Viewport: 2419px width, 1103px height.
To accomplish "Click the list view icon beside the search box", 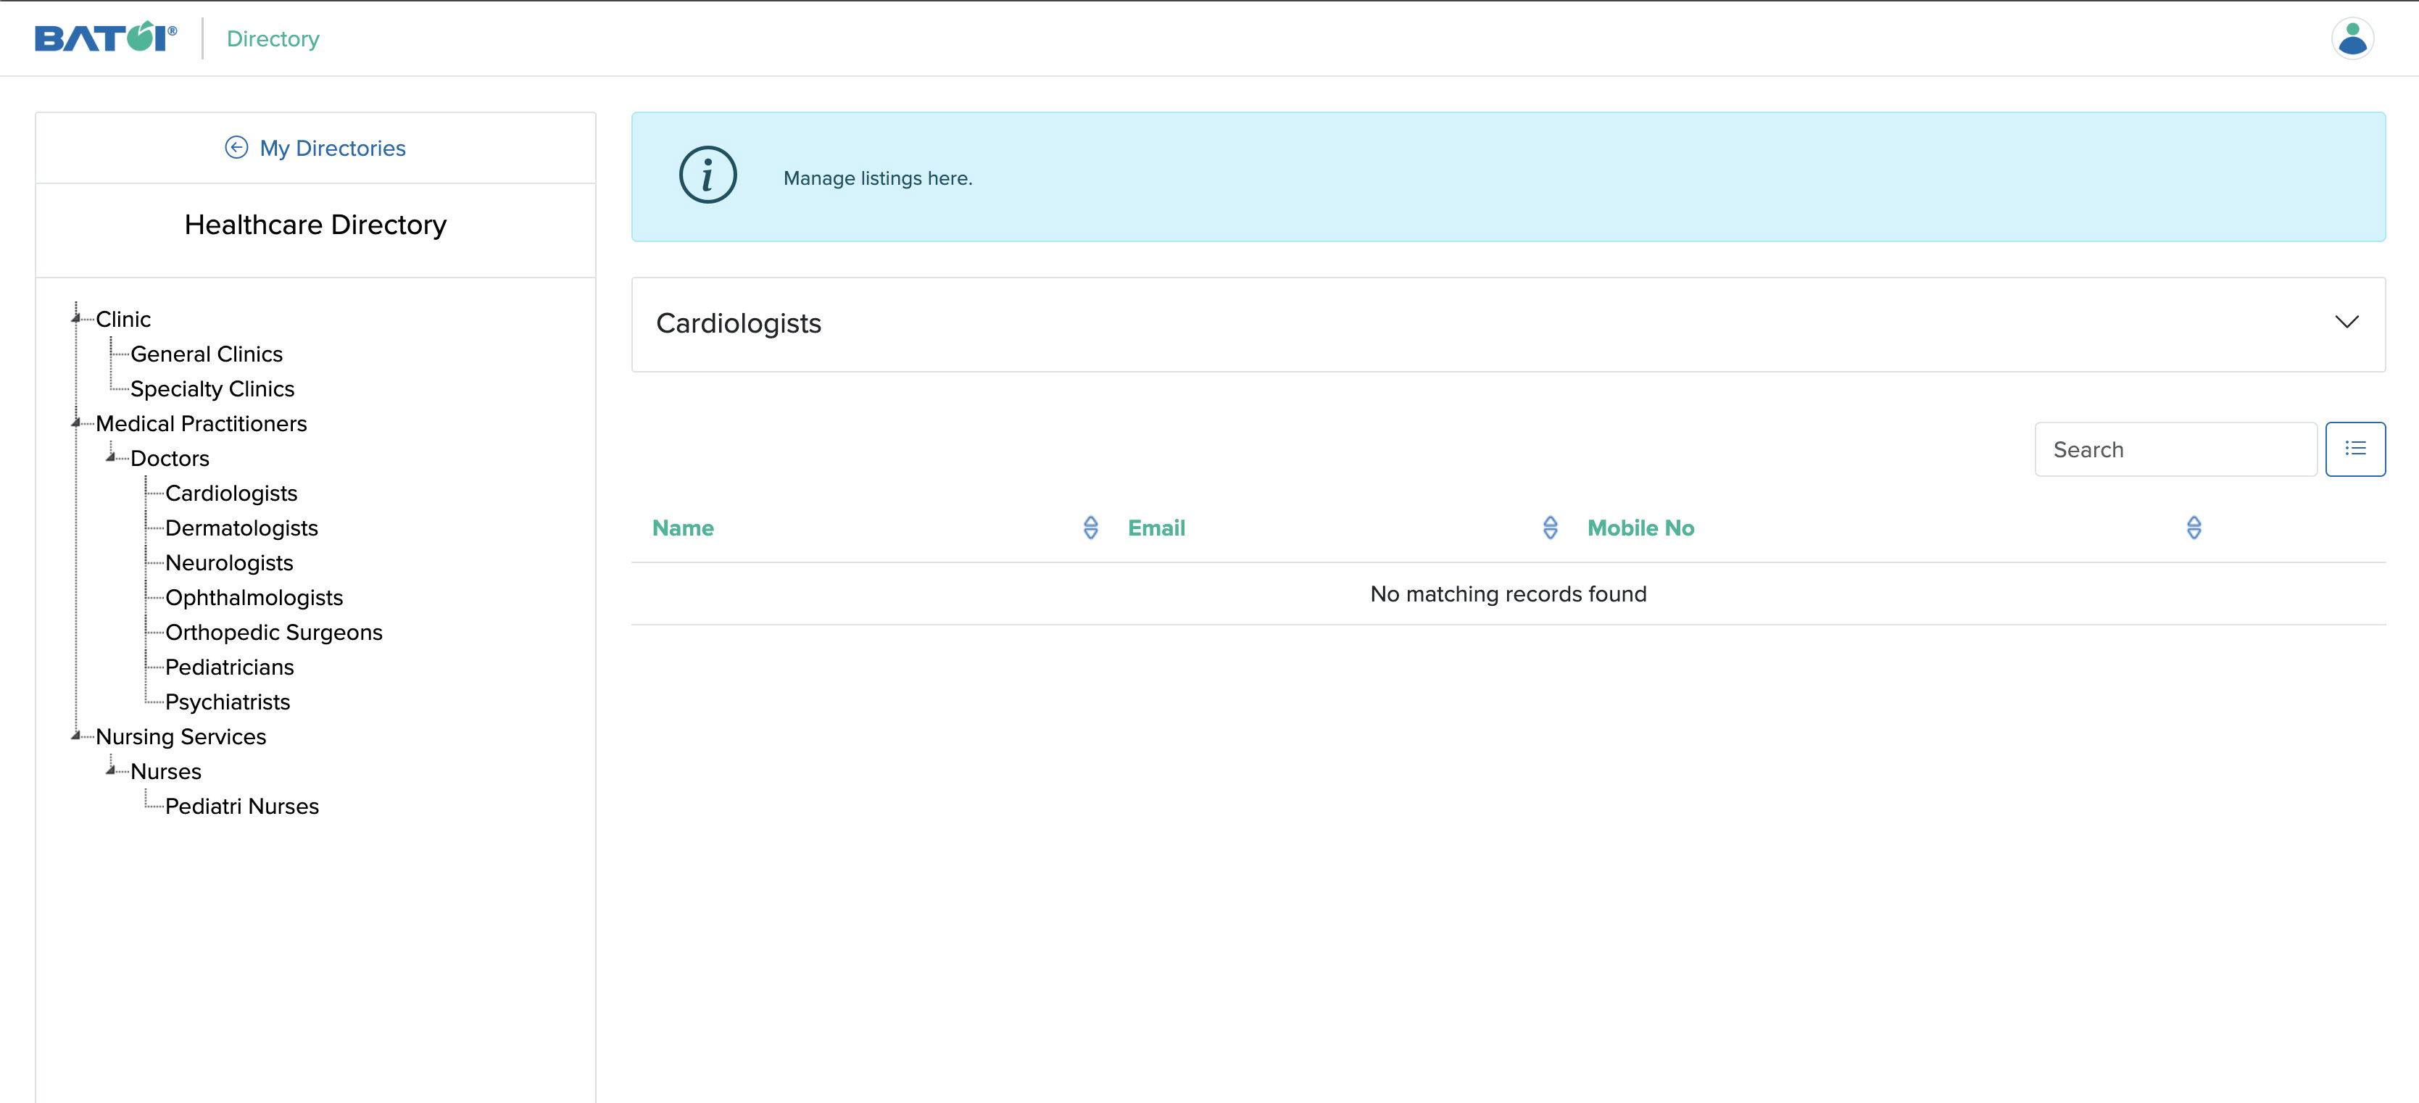I will (x=2356, y=449).
